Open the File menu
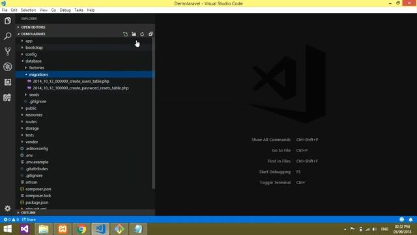The image size is (417, 235). pyautogui.click(x=5, y=10)
